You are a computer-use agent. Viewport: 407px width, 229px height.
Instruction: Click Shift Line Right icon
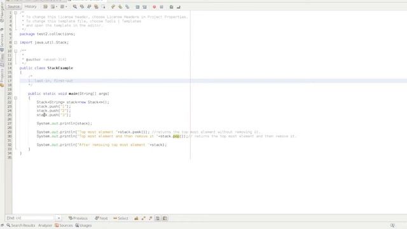(x=144, y=7)
